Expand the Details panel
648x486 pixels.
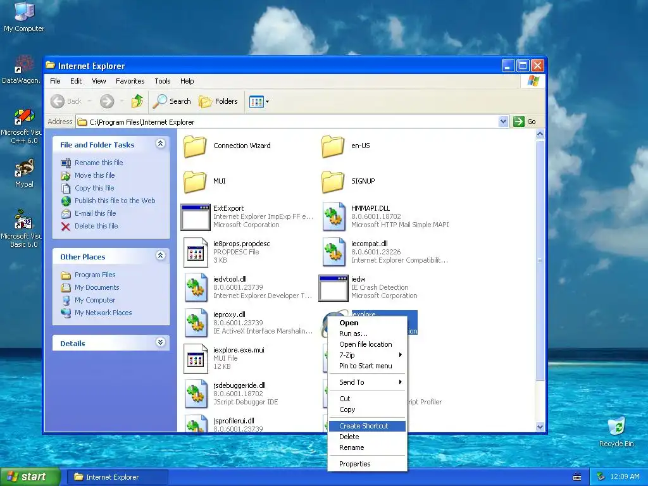coord(160,342)
